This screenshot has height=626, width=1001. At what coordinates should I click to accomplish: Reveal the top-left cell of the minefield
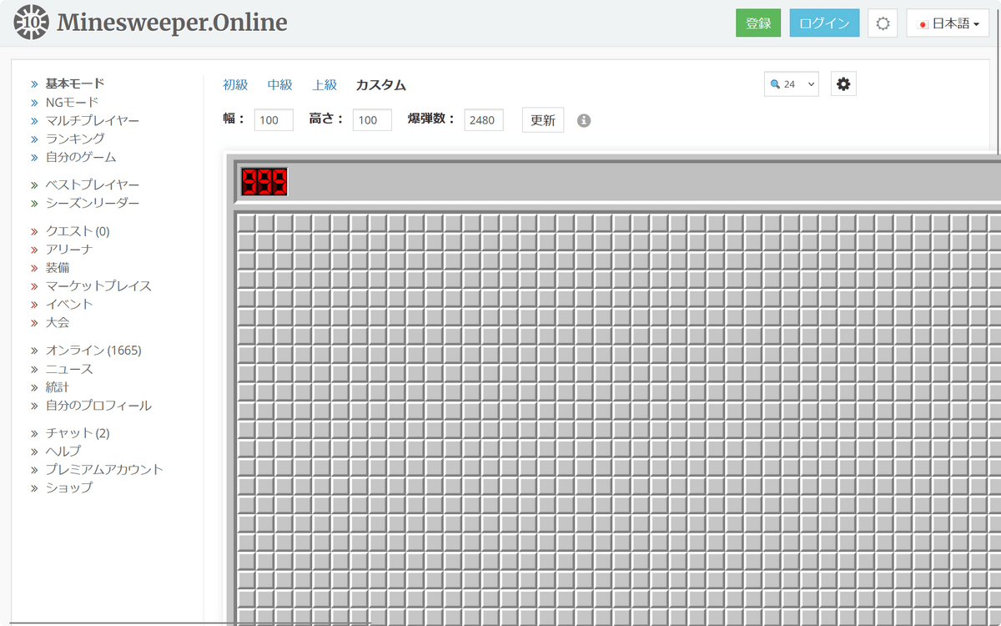click(x=246, y=223)
